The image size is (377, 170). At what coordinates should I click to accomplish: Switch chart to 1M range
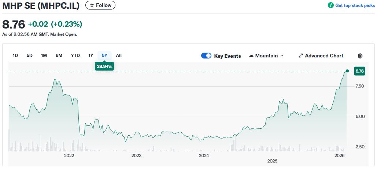tap(44, 56)
